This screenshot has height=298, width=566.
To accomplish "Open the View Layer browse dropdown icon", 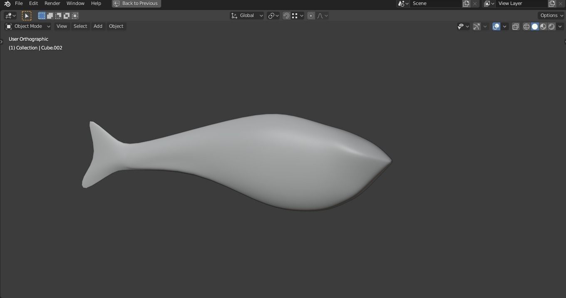I will pyautogui.click(x=489, y=3).
